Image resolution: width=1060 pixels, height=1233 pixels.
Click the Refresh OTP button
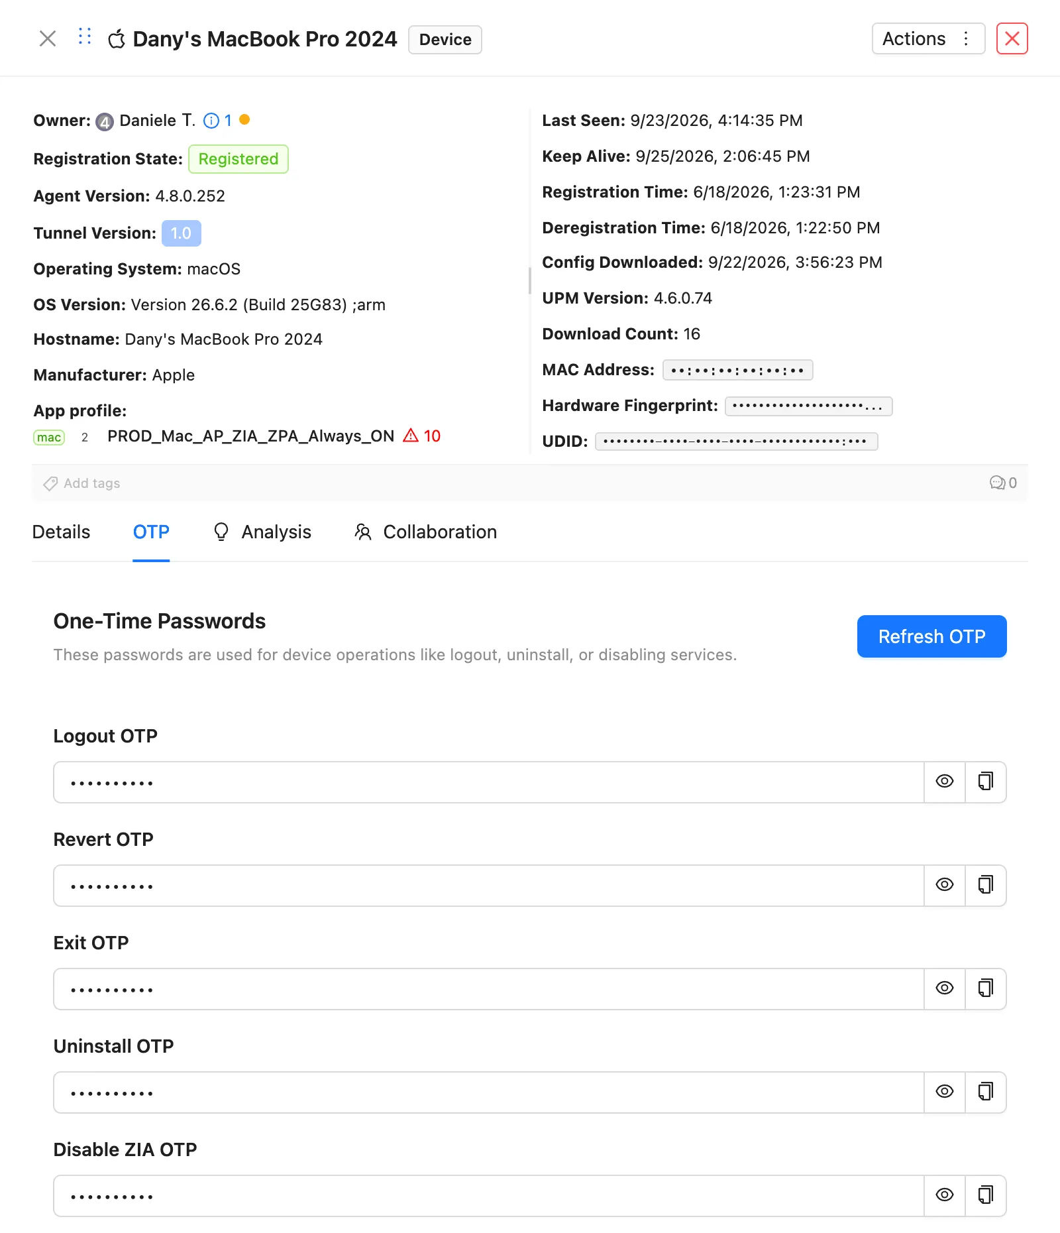click(931, 636)
